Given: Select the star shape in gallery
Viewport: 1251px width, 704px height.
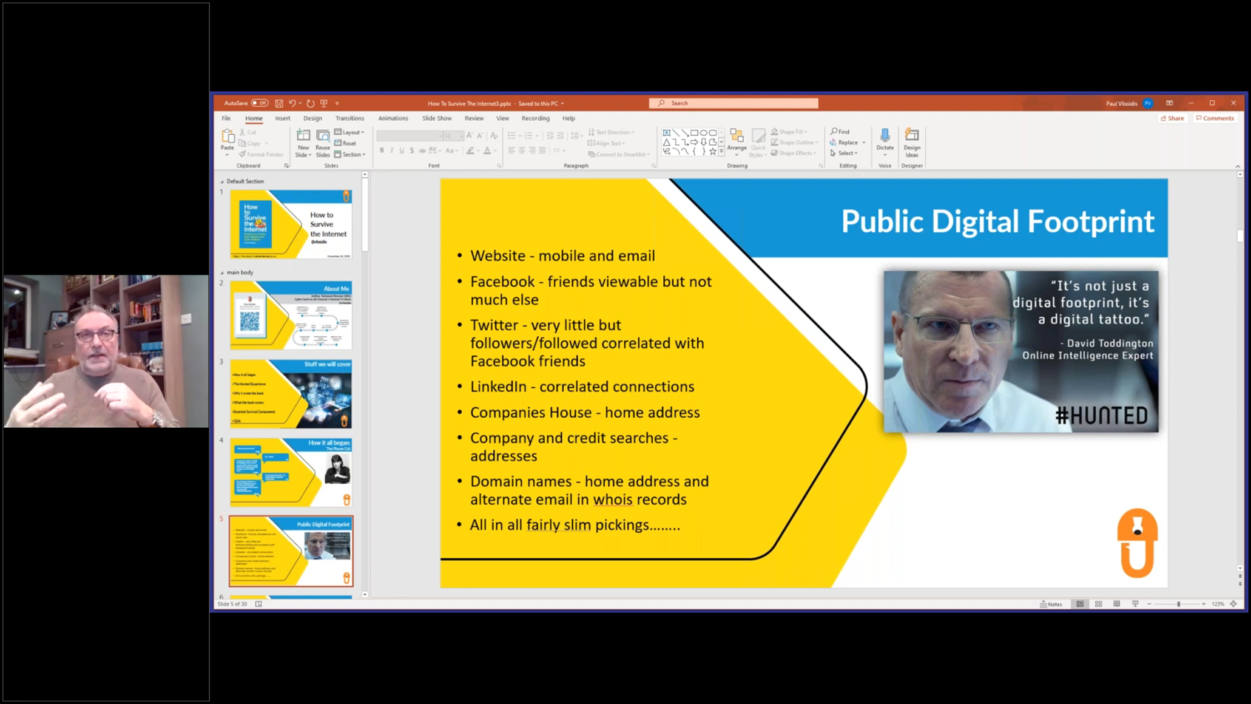Looking at the screenshot, I should tap(712, 151).
